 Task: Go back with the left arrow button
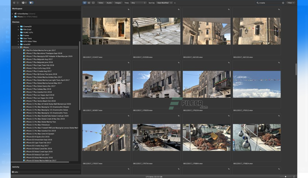14,3
